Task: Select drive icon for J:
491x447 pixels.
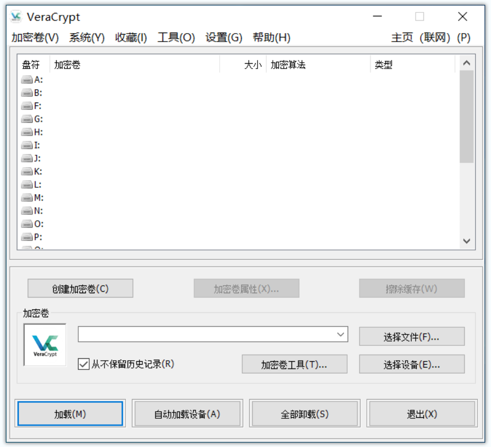Action: [x=27, y=159]
